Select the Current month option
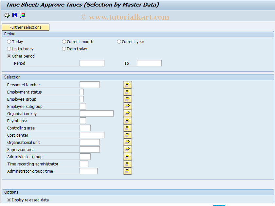 click(64, 42)
